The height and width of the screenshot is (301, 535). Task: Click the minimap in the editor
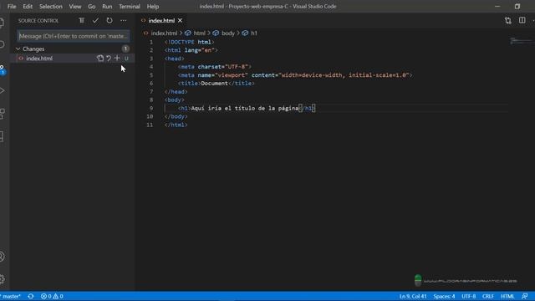(x=521, y=41)
